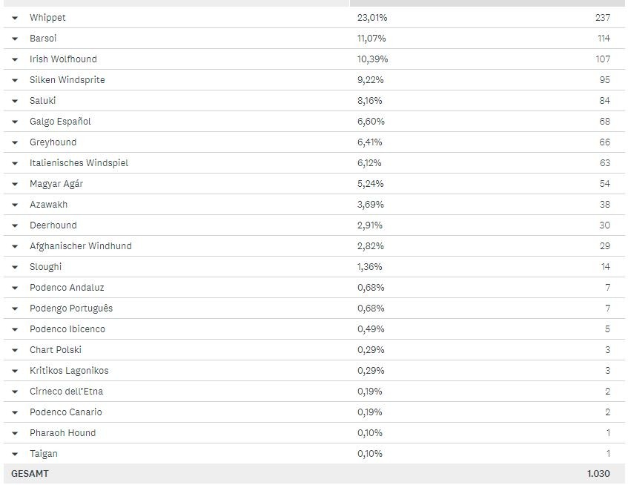The height and width of the screenshot is (485, 628).
Task: Select the Azawakh row label
Action: click(48, 205)
